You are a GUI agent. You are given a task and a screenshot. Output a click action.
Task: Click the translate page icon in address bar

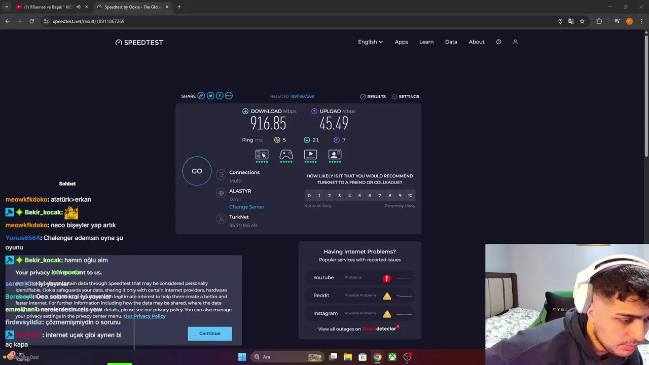pos(571,21)
